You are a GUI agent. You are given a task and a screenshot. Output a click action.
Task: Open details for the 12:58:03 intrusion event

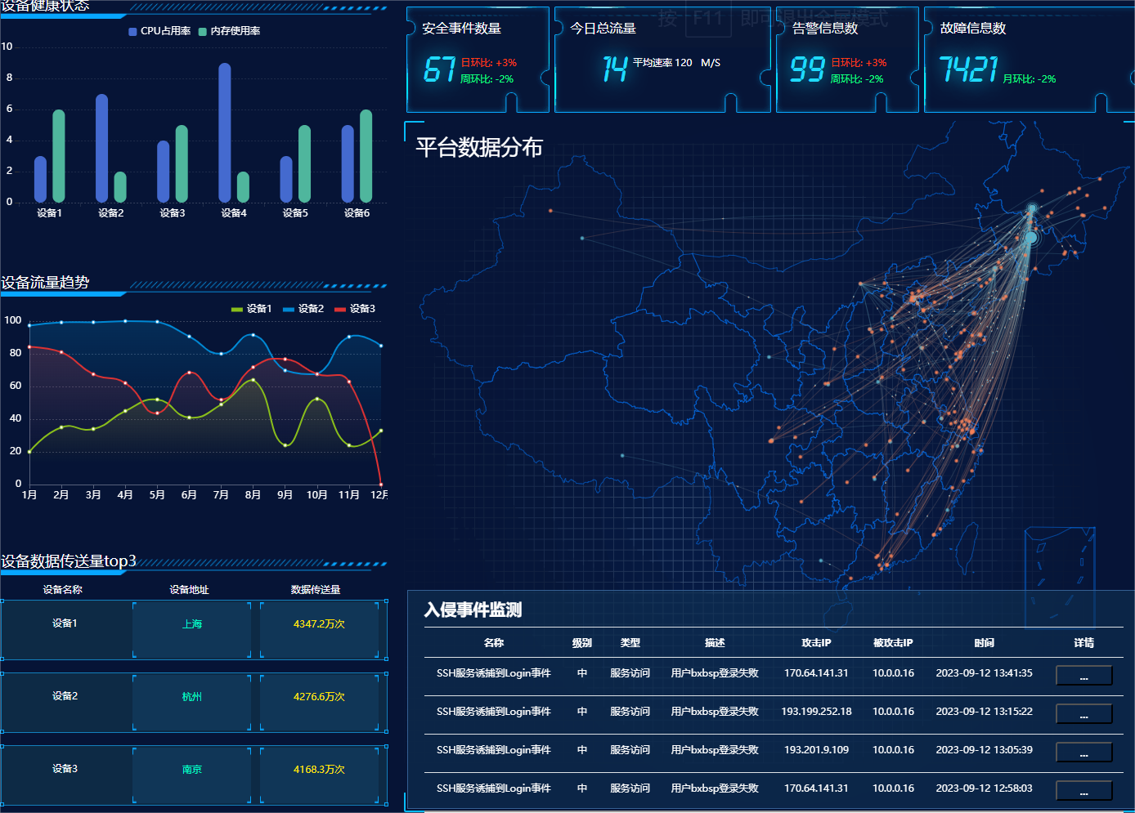tap(1083, 790)
